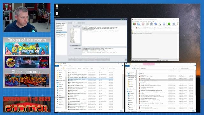
Task: Click the WinRAR Comment icon
Action: (174, 24)
